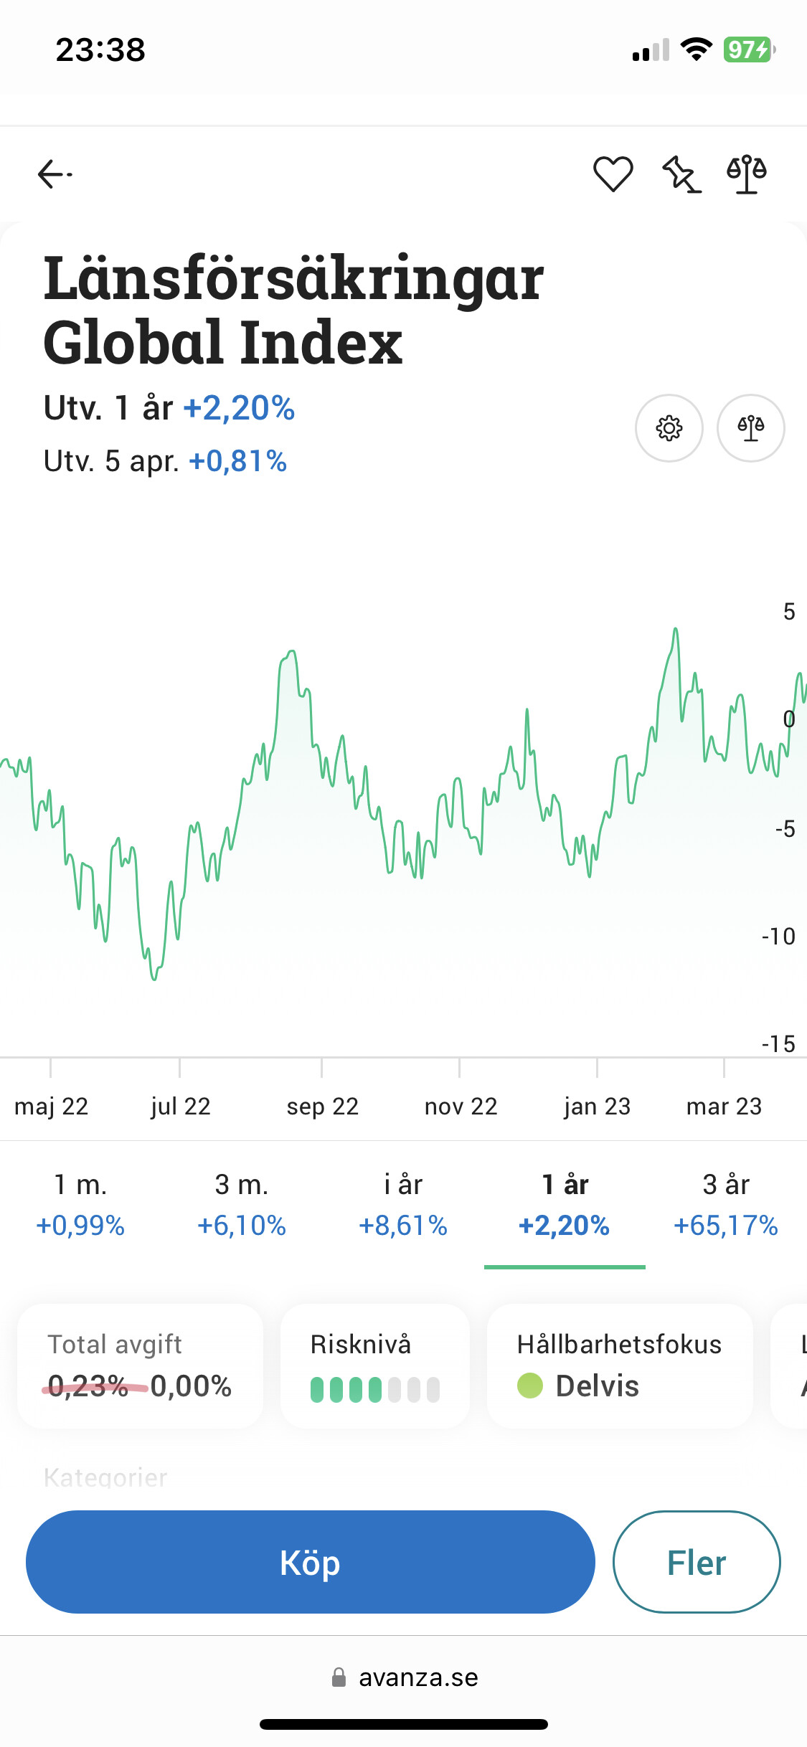This screenshot has width=807, height=1747.
Task: Open the Fler options button
Action: pos(696,1562)
